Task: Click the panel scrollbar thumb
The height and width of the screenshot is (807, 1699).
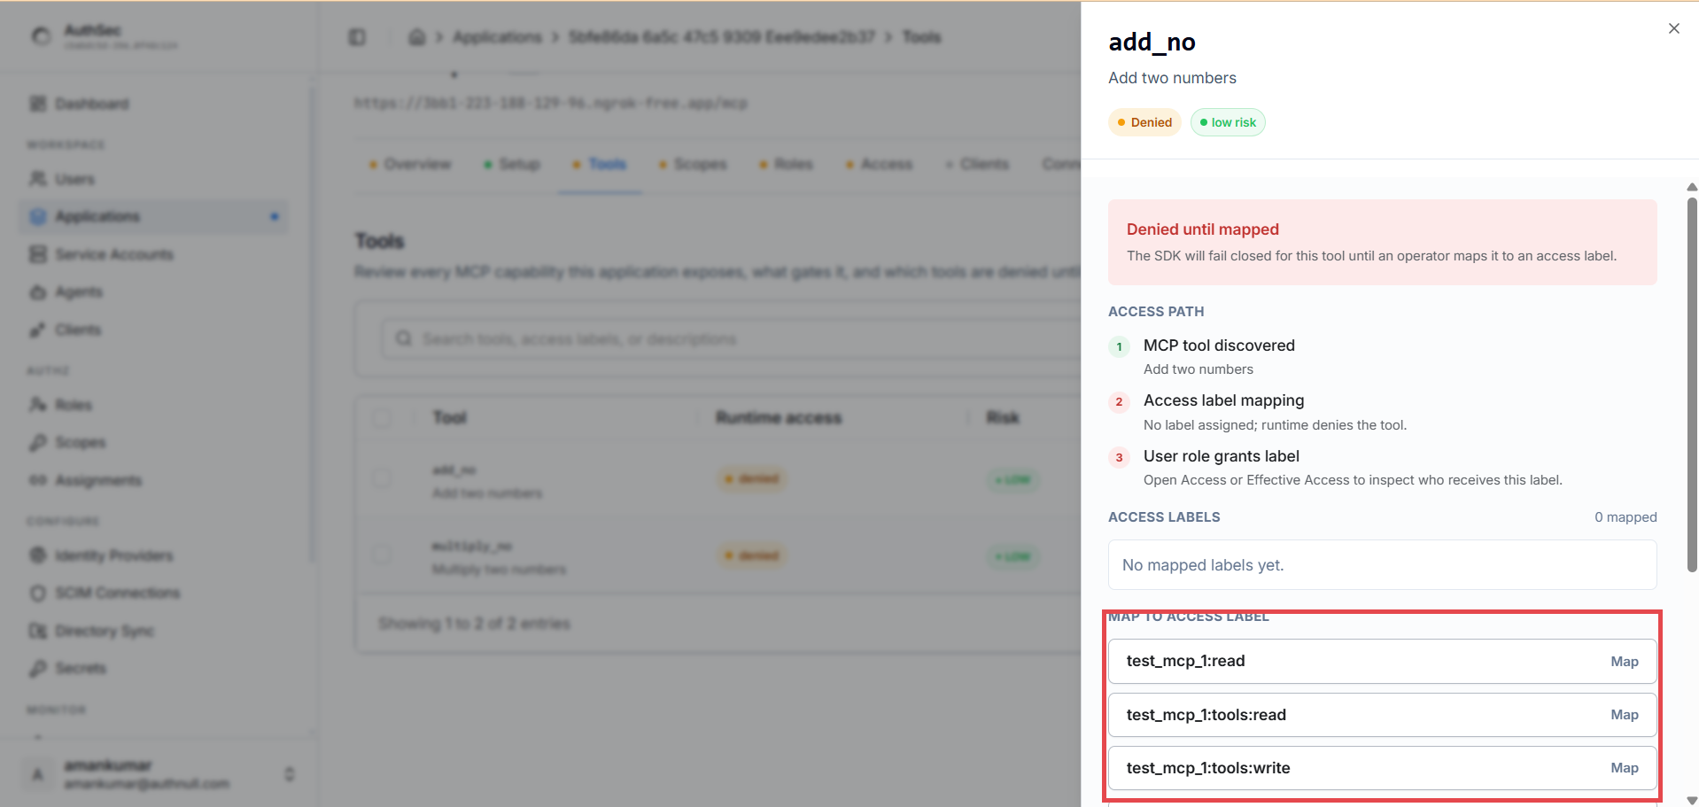Action: pos(1692,385)
